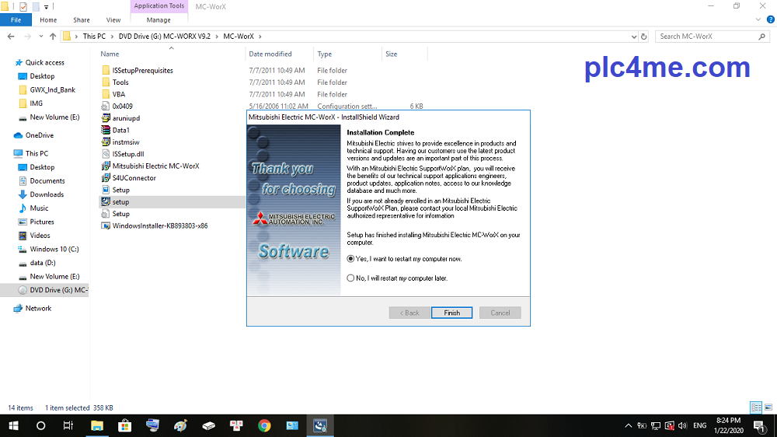Open File Explorer from the taskbar
This screenshot has height=437, width=777.
(x=96, y=425)
